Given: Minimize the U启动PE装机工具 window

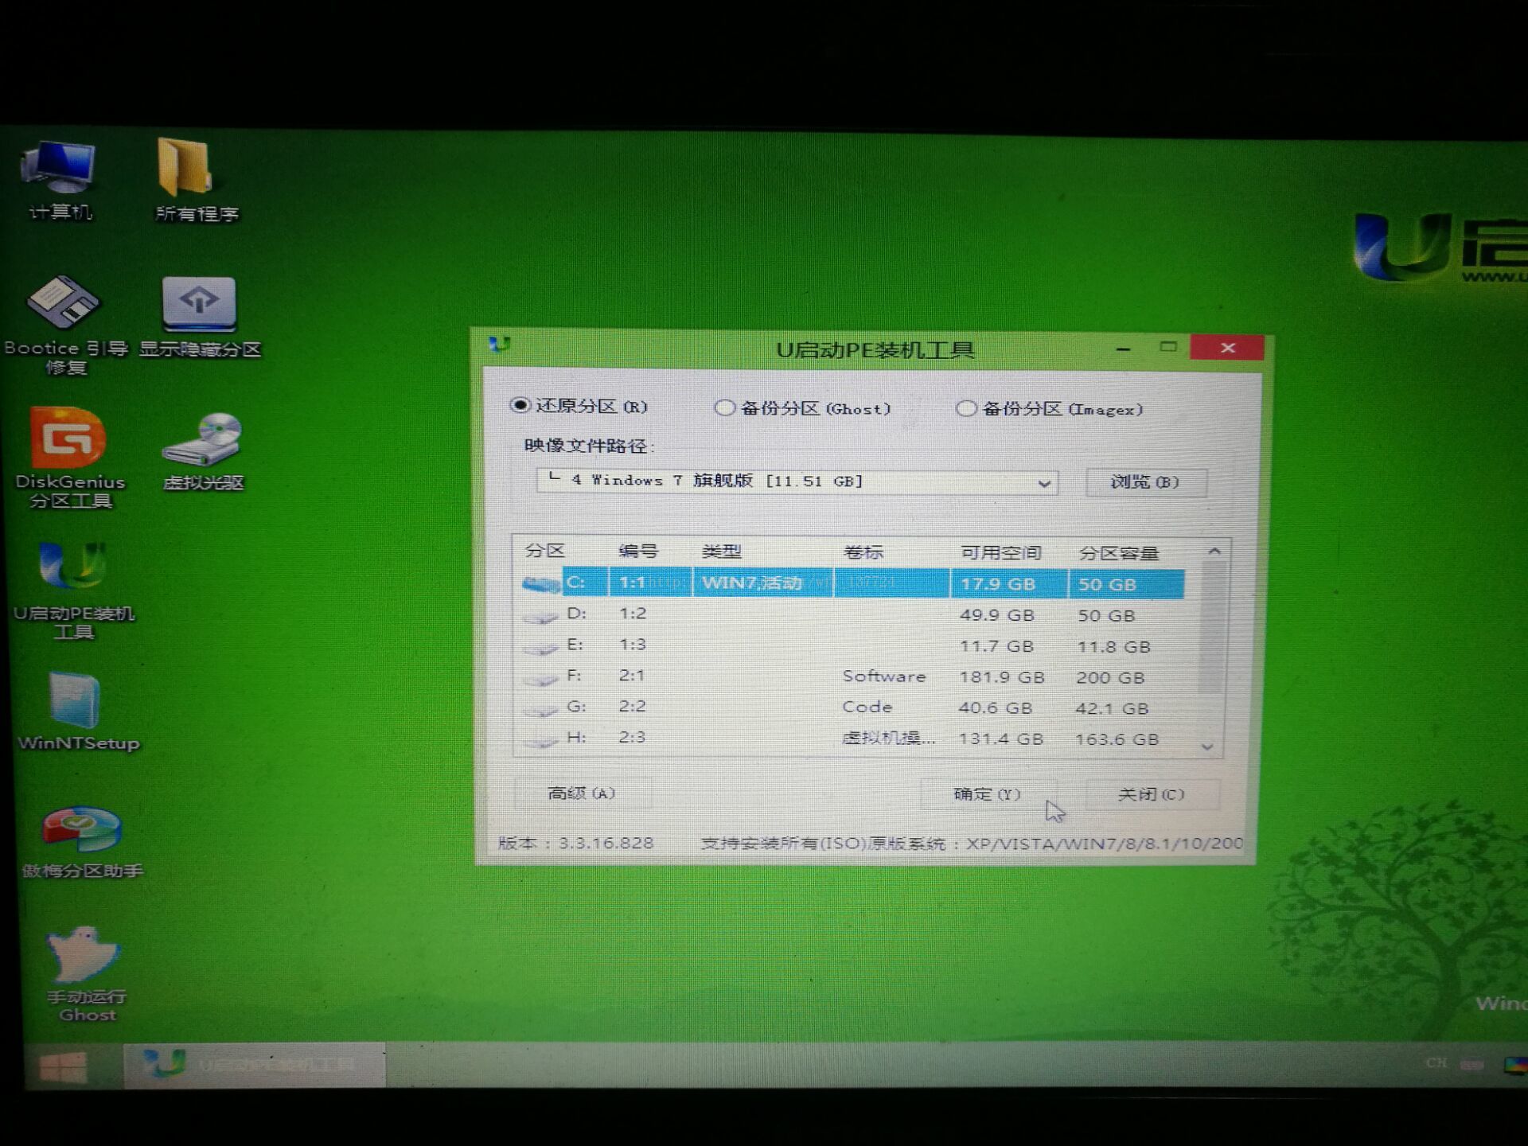Looking at the screenshot, I should tap(1124, 349).
